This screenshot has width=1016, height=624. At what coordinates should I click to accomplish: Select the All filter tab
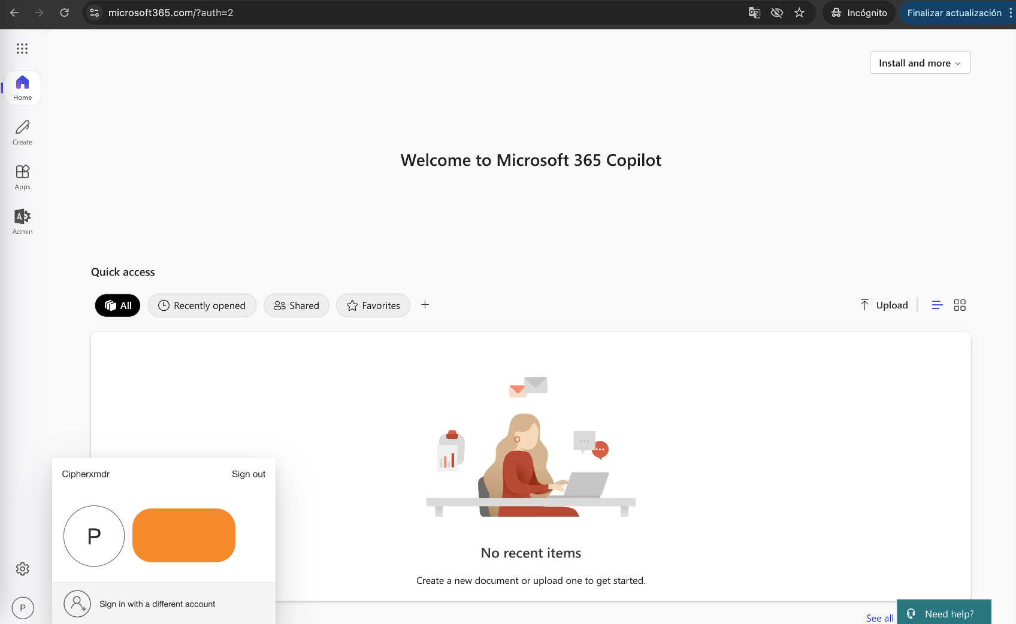(x=117, y=305)
